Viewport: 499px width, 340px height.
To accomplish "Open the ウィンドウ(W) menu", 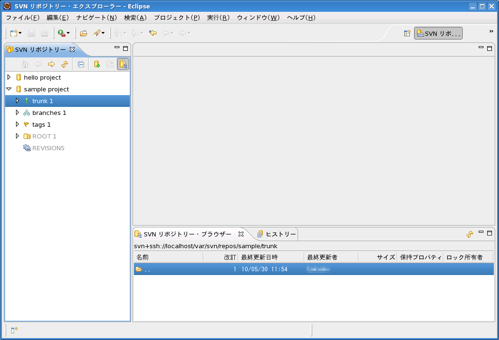I will tap(258, 18).
